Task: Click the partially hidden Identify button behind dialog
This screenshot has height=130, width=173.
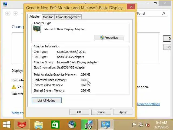Action: tap(167, 47)
